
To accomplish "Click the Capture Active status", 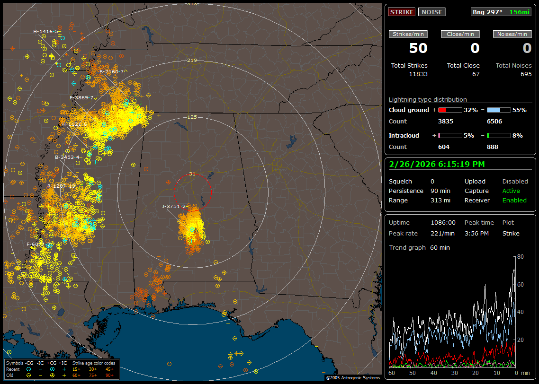I will tap(511, 191).
